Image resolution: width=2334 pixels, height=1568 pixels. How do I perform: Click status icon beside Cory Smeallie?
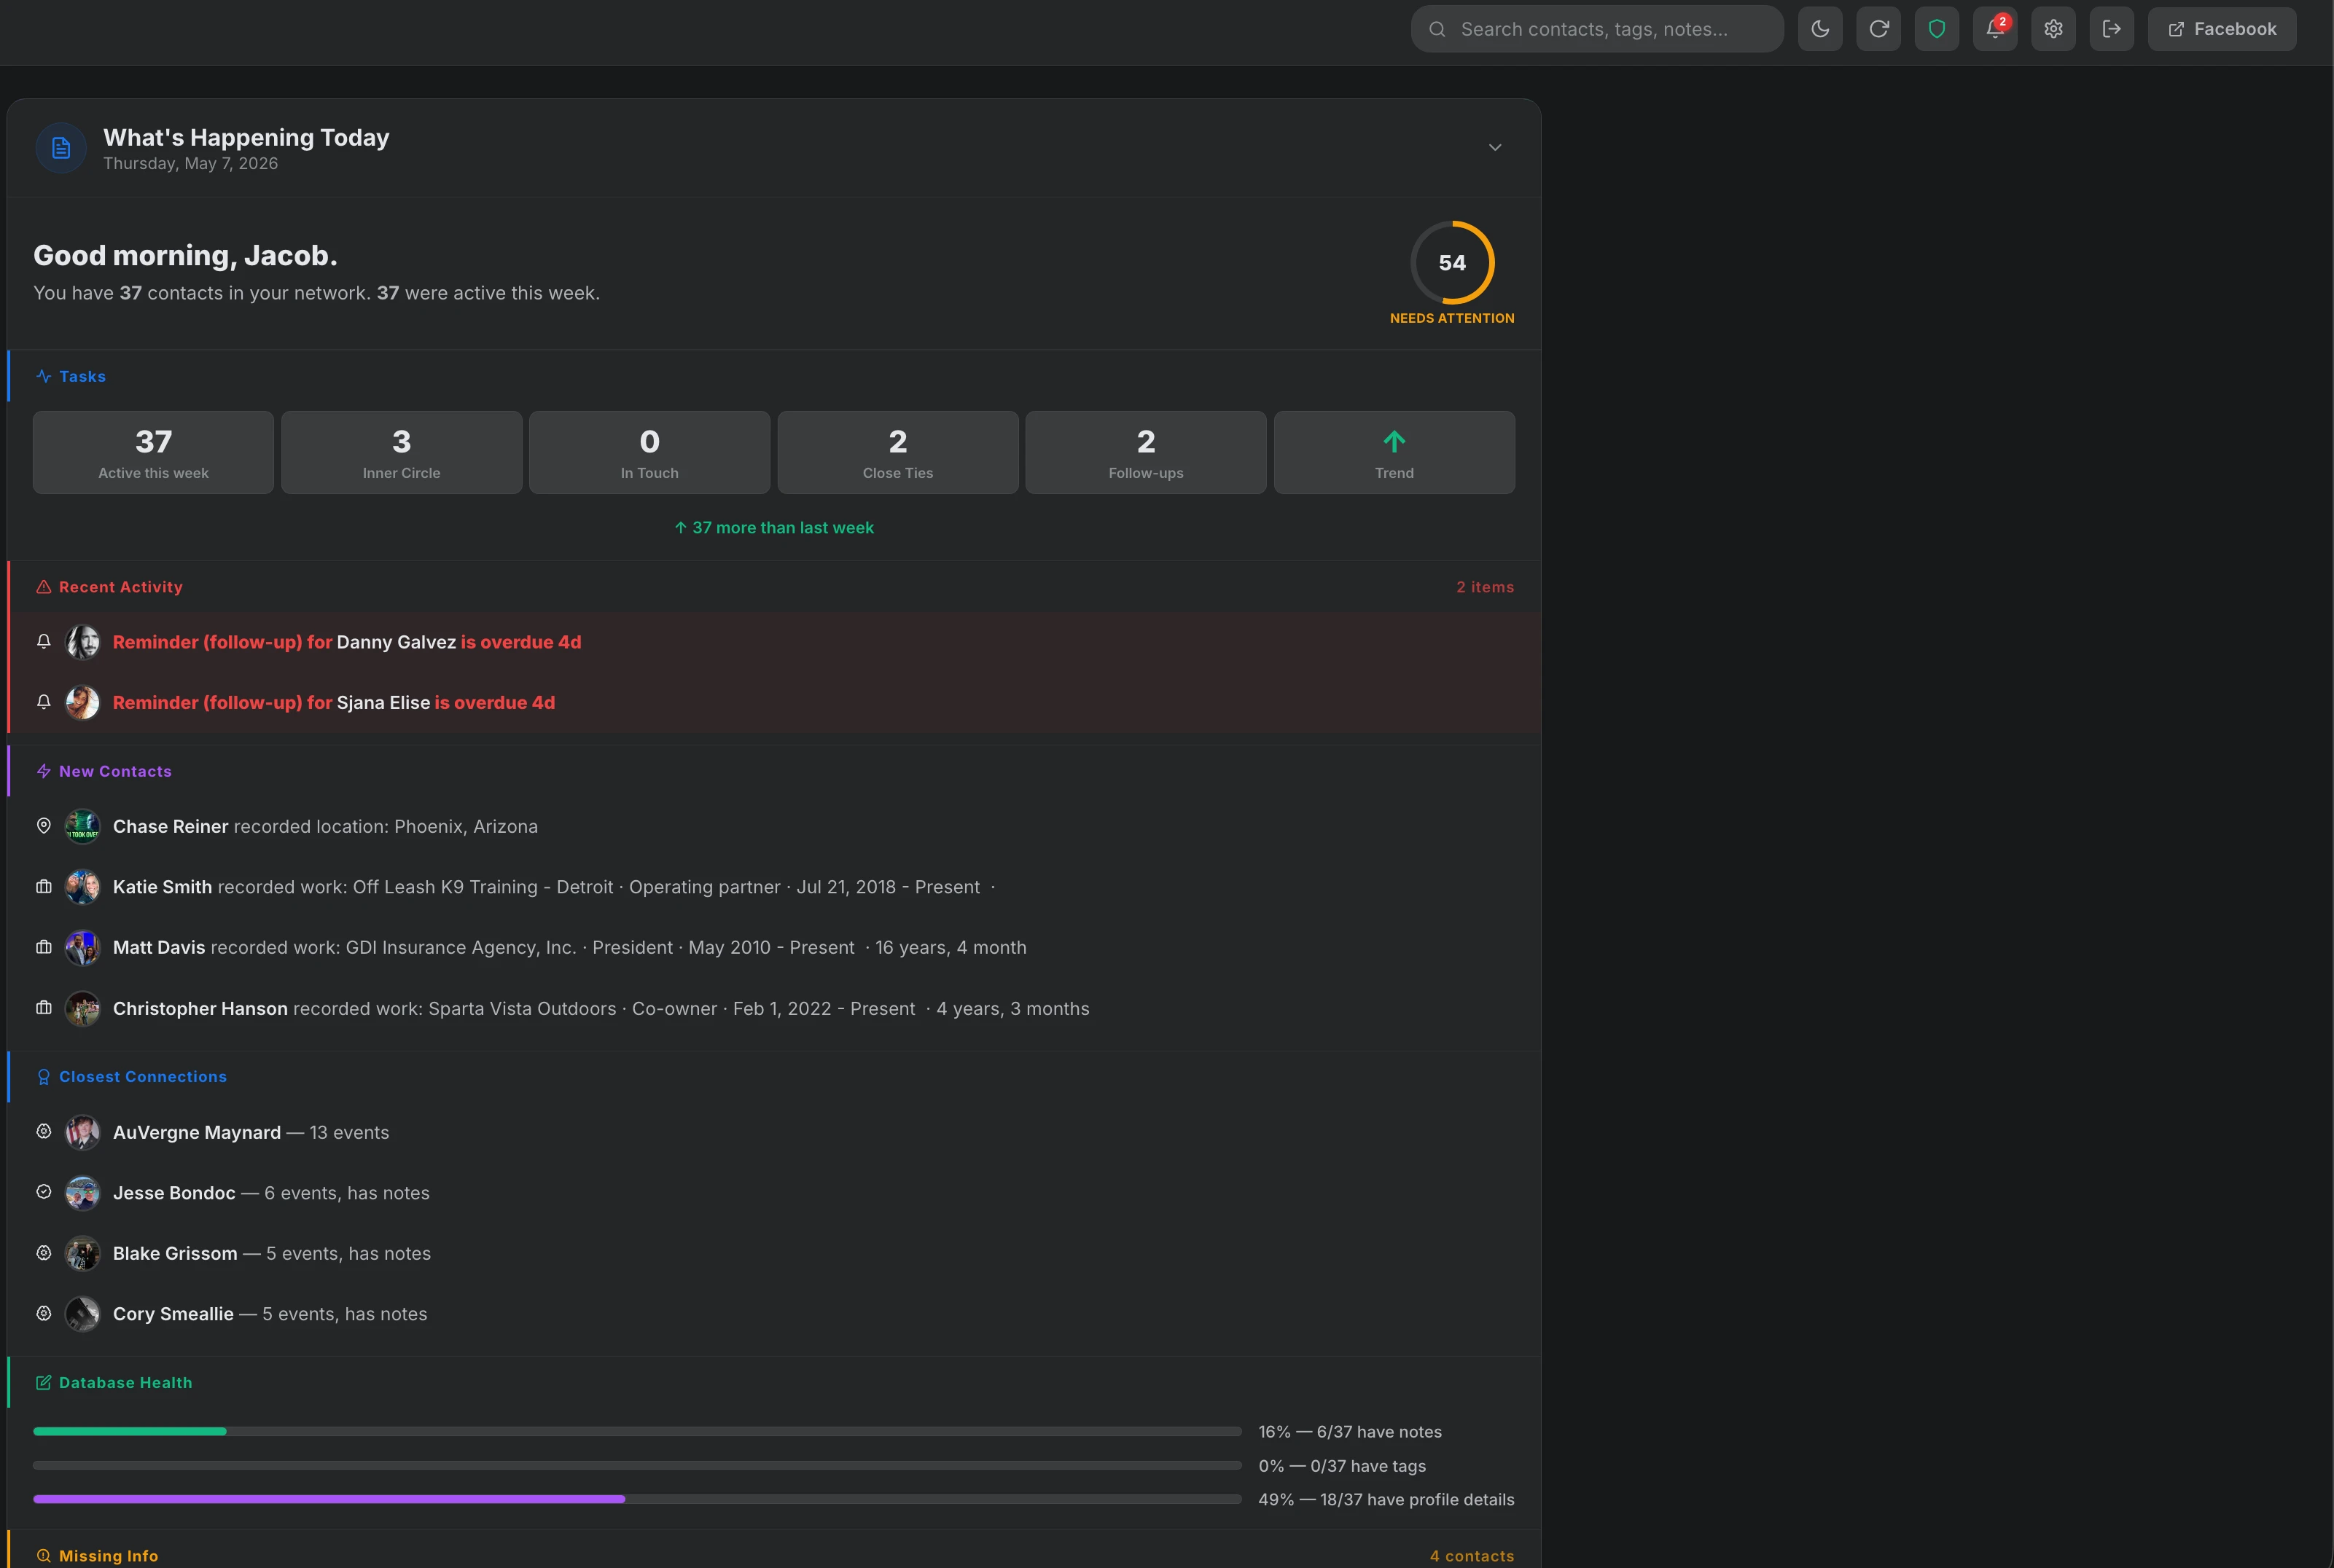tap(43, 1313)
